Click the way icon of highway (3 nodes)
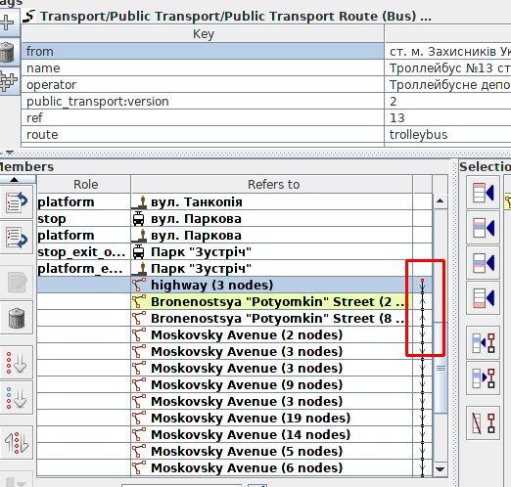 [x=139, y=285]
